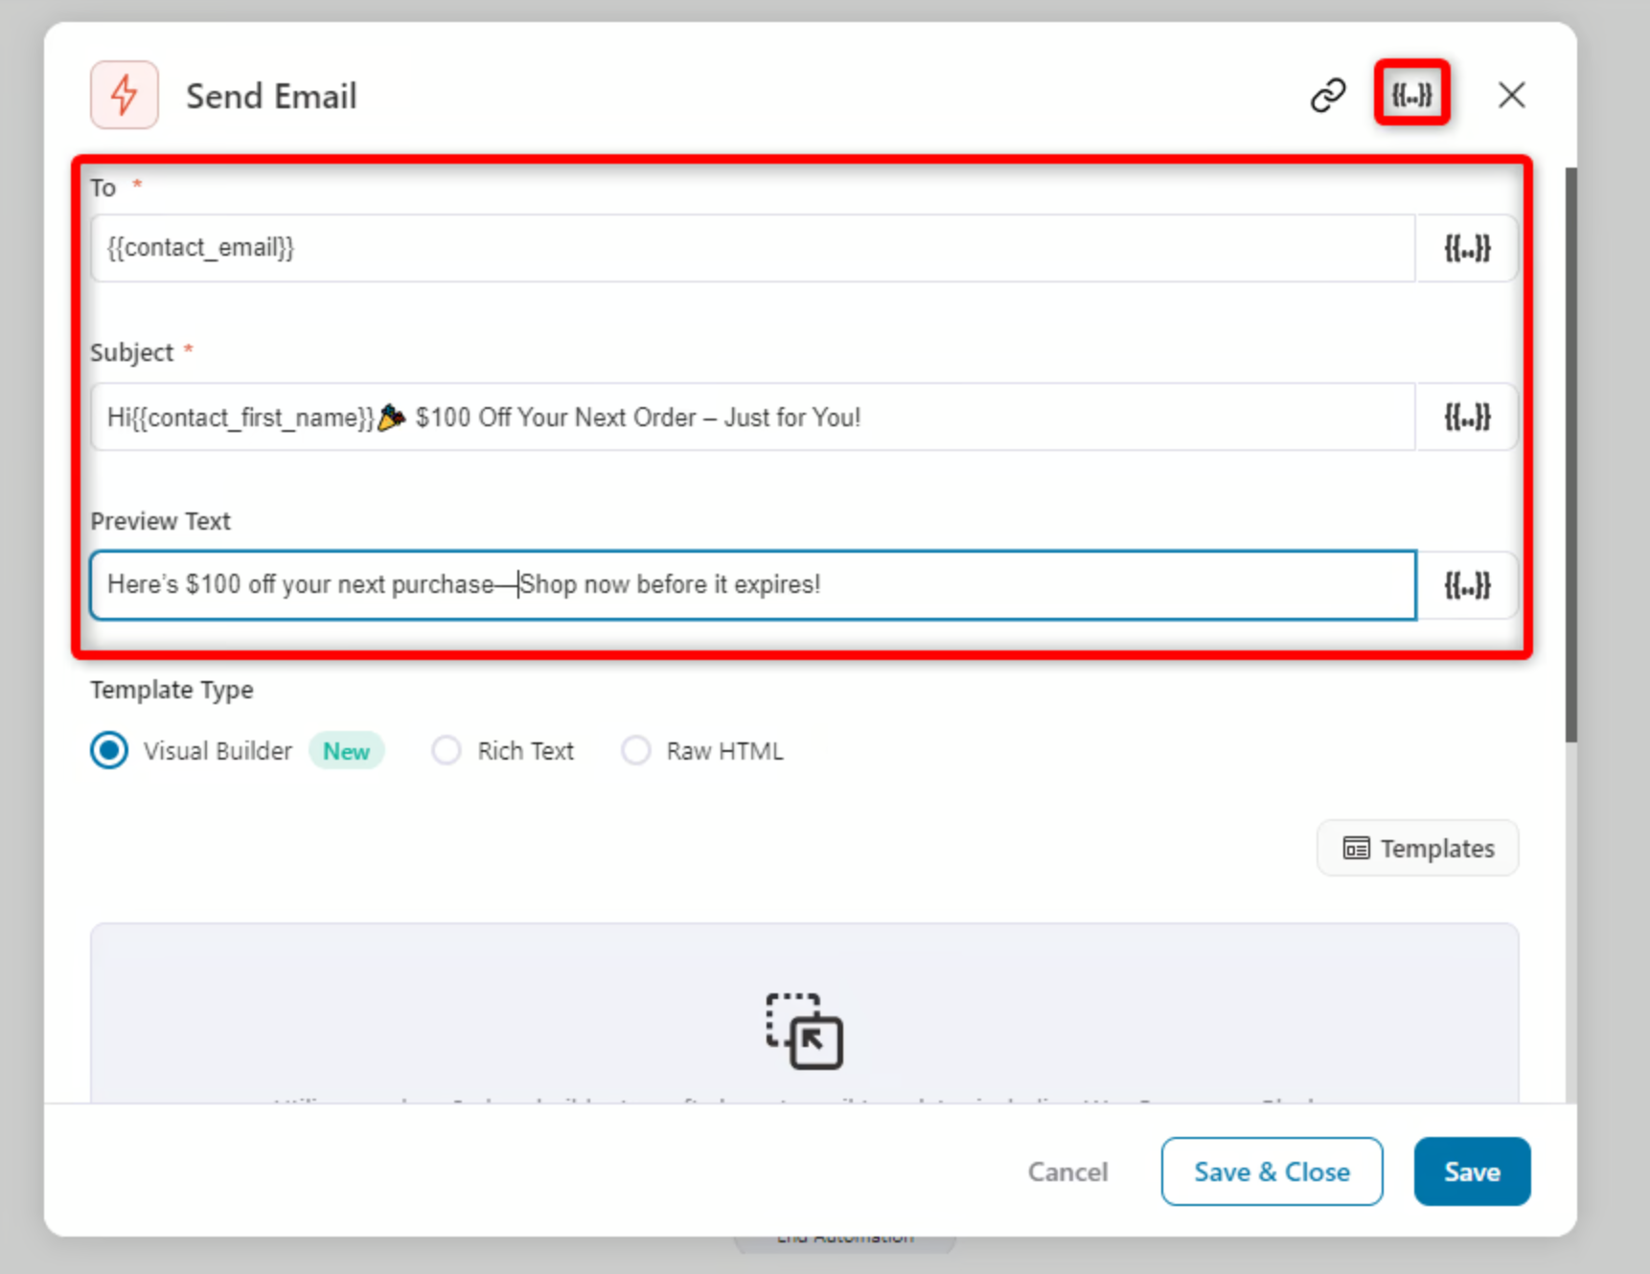This screenshot has height=1274, width=1650.
Task: Click the Send Email lightning bolt icon
Action: (x=124, y=94)
